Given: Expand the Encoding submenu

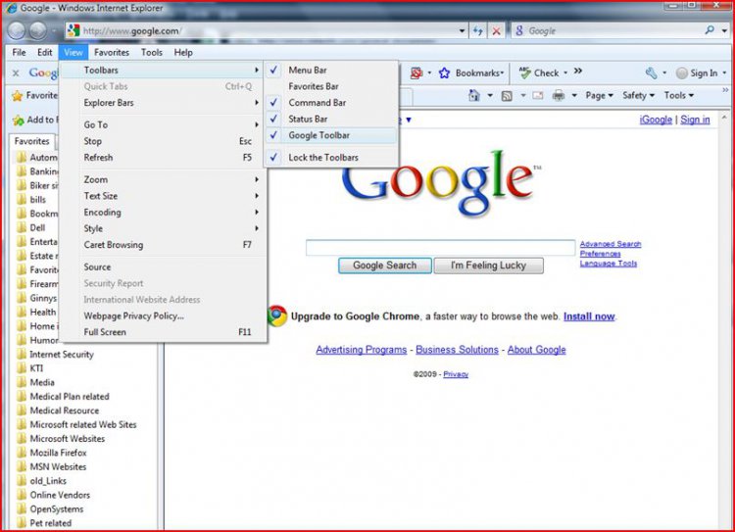Looking at the screenshot, I should [x=162, y=213].
